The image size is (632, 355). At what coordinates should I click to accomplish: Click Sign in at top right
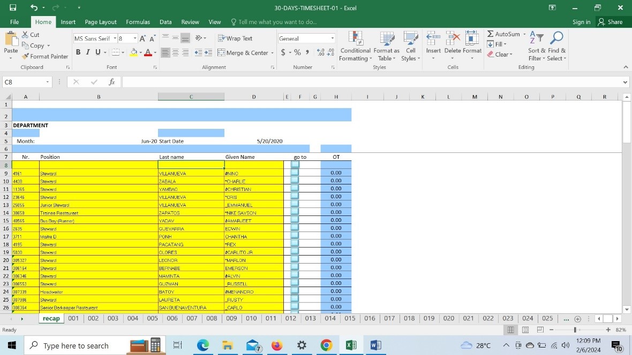click(x=581, y=22)
